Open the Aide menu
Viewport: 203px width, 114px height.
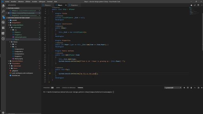[x=56, y=2]
